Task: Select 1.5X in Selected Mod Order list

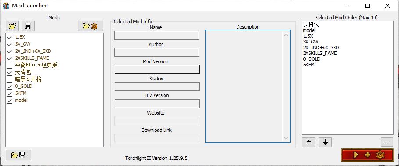Action: (308, 36)
